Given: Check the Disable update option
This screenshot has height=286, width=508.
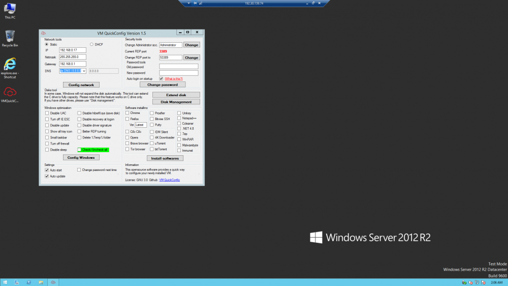Looking at the screenshot, I should coord(47,125).
